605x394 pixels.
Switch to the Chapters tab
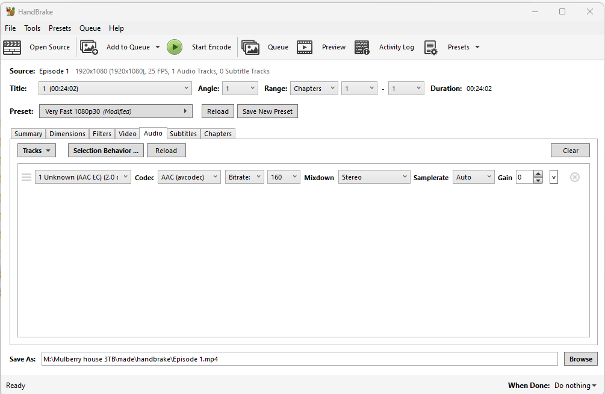coord(218,134)
